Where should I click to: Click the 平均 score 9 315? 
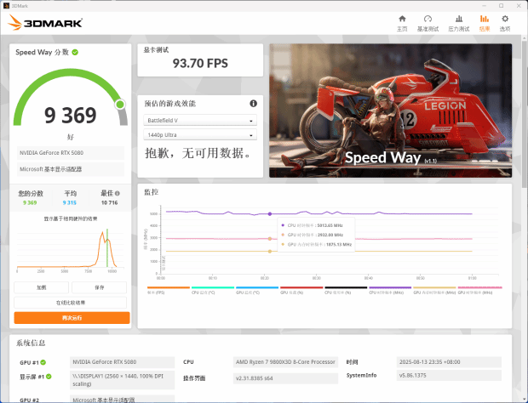(x=70, y=202)
